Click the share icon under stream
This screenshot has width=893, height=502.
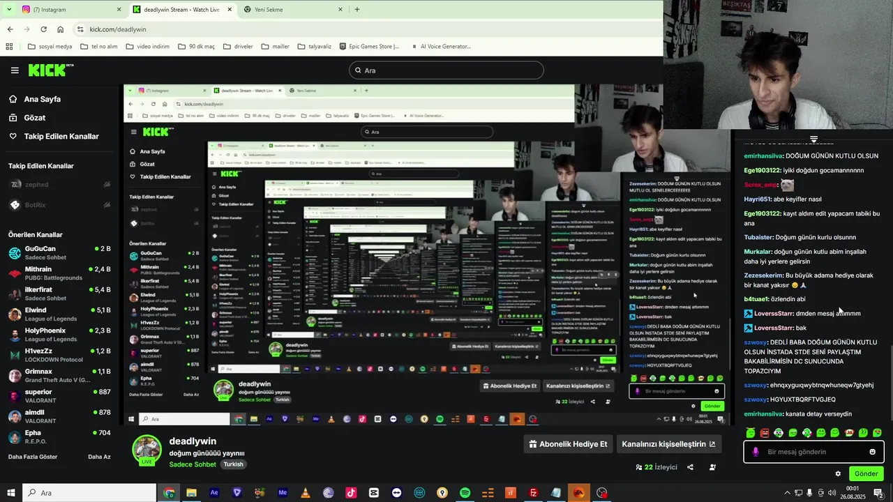[690, 467]
